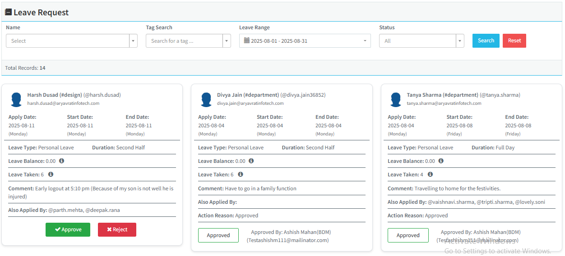Click Harsh Dusad's comment about early logout

tap(91, 193)
